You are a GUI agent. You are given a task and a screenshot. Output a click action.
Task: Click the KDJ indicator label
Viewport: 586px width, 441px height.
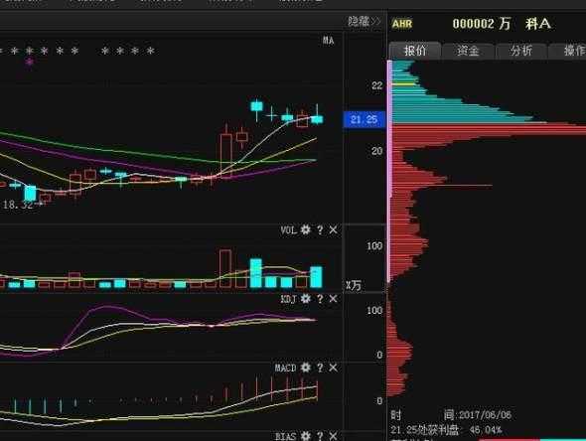[x=288, y=299]
